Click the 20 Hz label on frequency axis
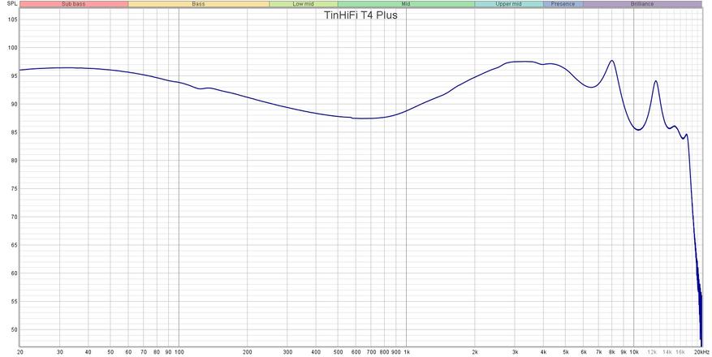 20,352
